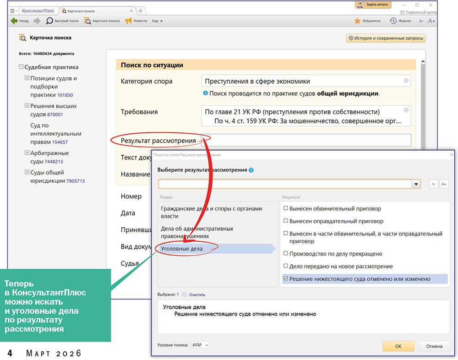The height and width of the screenshot is (360, 458).
Task: Collapse Судебная практика tree node
Action: coord(21,67)
